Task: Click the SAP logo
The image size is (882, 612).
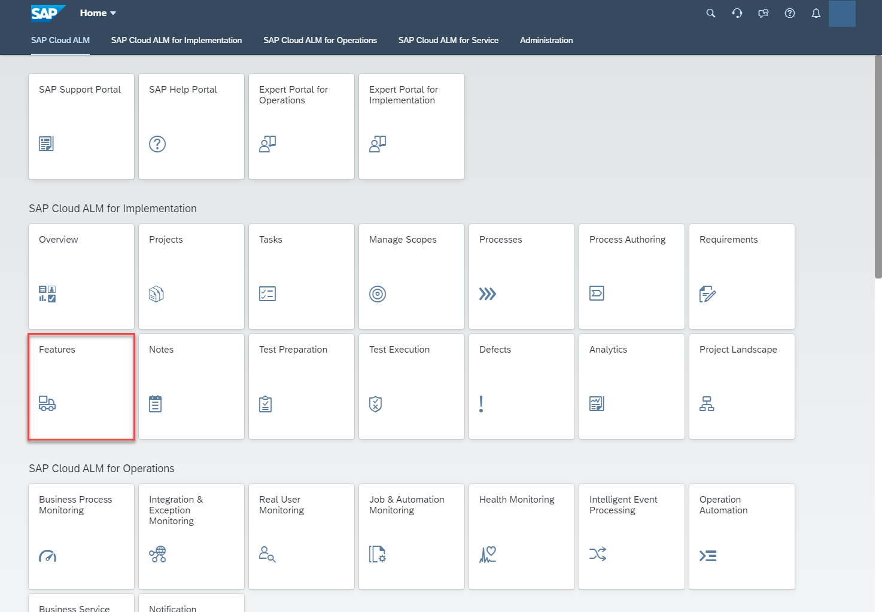Action: [x=48, y=12]
